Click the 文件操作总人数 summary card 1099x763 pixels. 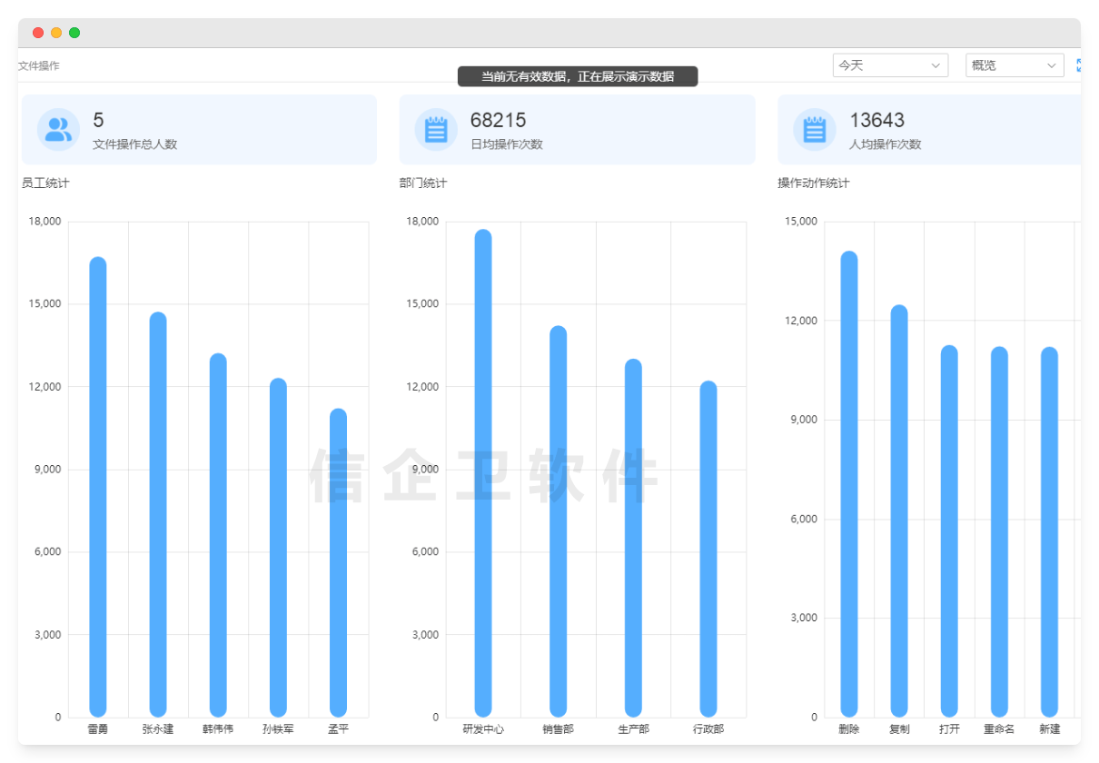coord(199,130)
